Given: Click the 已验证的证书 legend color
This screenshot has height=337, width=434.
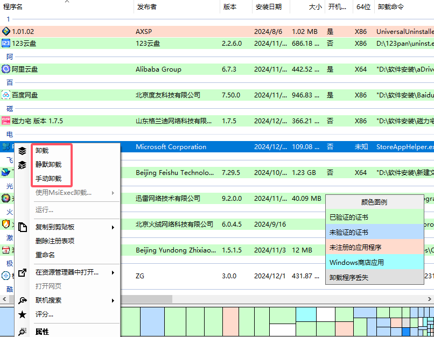Looking at the screenshot, I should pos(374,217).
